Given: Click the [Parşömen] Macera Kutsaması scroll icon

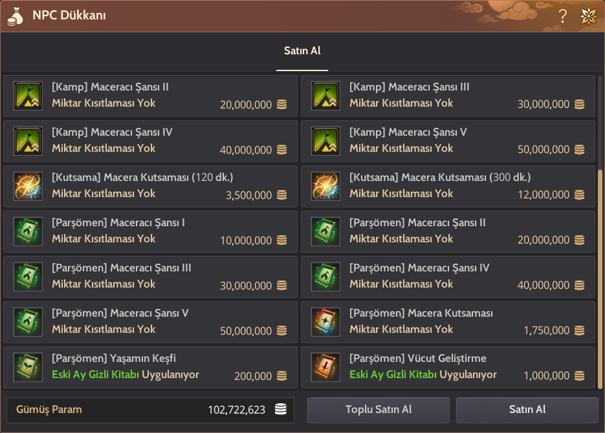Looking at the screenshot, I should [x=325, y=322].
